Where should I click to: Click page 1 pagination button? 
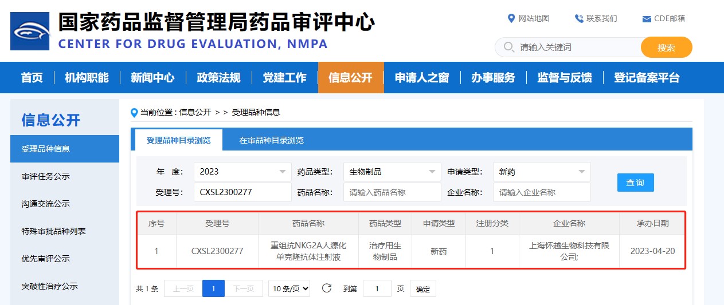point(213,289)
